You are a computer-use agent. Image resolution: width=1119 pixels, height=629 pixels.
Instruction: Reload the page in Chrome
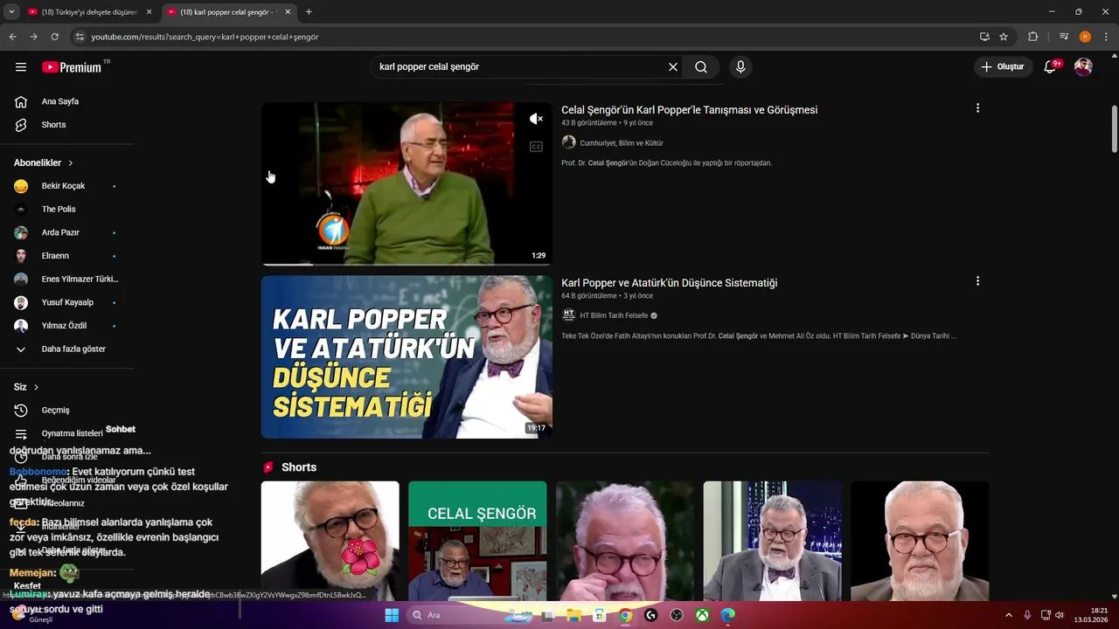[x=54, y=37]
